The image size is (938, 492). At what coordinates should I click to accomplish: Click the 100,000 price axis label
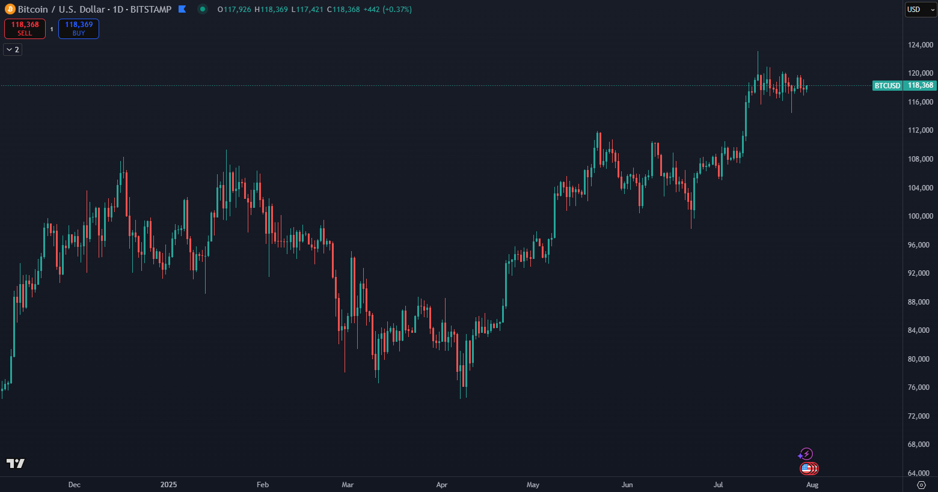point(921,216)
